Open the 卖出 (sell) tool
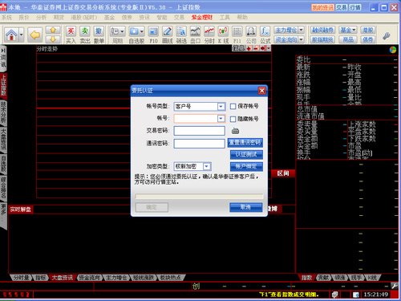Image resolution: width=401 pixels, height=301 pixels. 85,35
